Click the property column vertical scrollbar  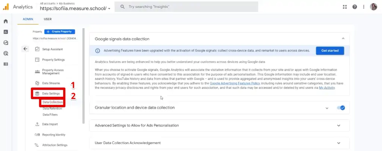tap(84, 76)
